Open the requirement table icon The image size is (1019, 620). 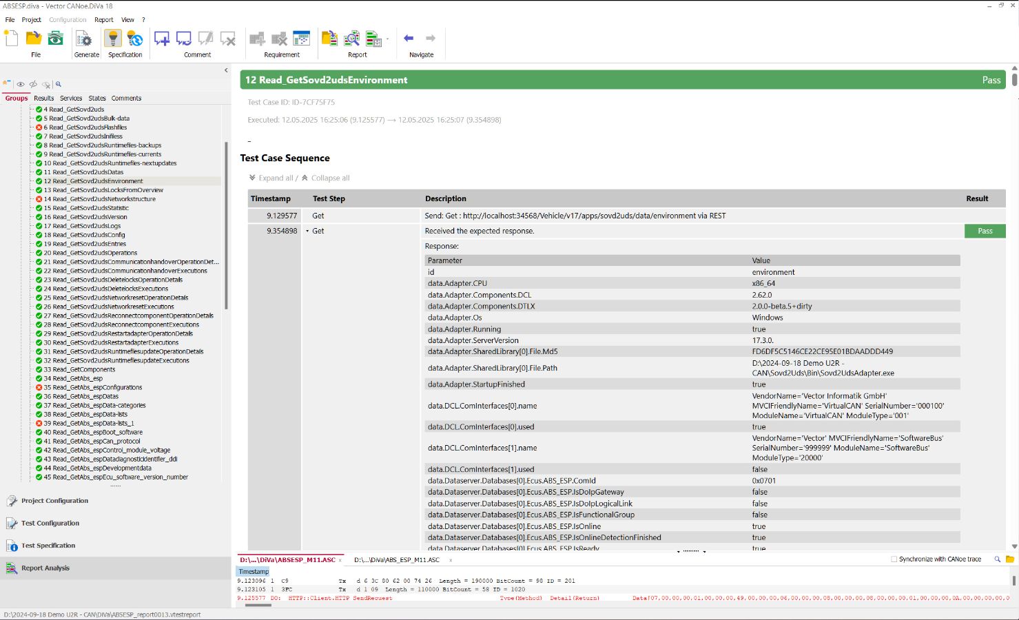tap(301, 39)
